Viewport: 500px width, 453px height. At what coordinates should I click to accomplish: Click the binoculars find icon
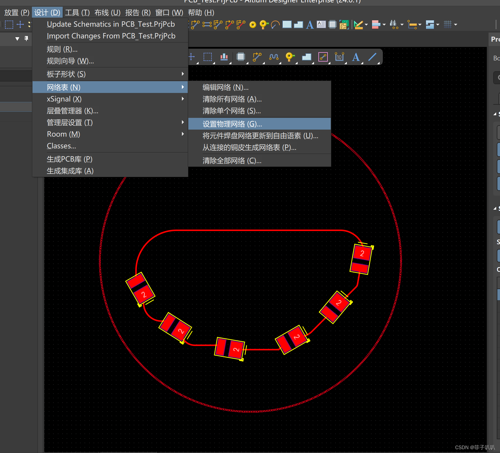pyautogui.click(x=394, y=25)
